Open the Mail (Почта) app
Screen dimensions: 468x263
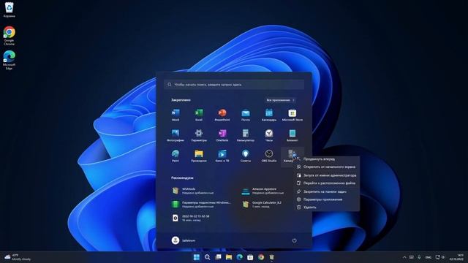pos(246,115)
